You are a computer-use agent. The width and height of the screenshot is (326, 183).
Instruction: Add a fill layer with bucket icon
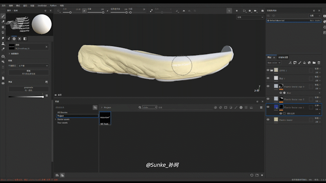click(x=304, y=63)
